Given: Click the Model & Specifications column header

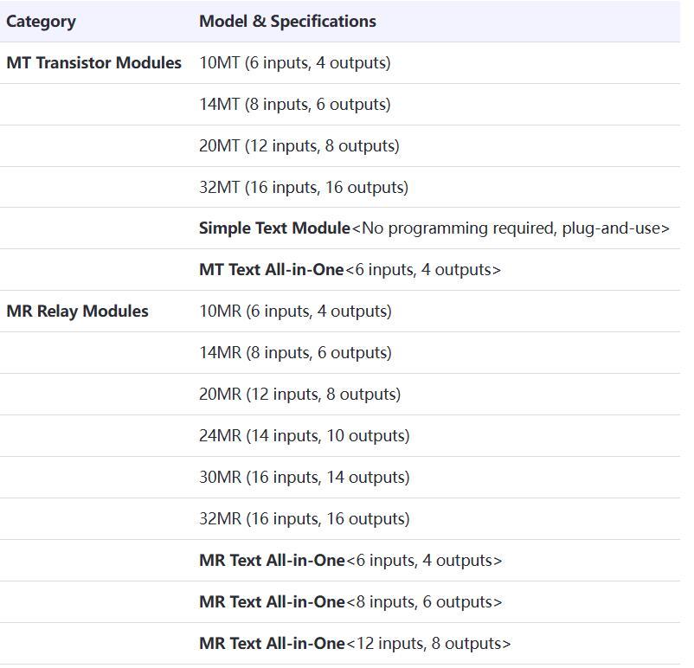Looking at the screenshot, I should [287, 22].
